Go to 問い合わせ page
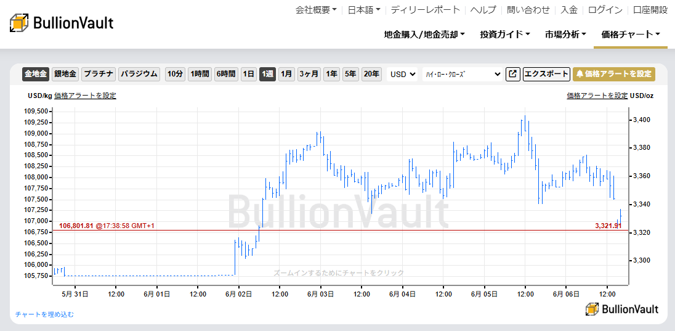Screen dimensions: 675x331 point(528,9)
